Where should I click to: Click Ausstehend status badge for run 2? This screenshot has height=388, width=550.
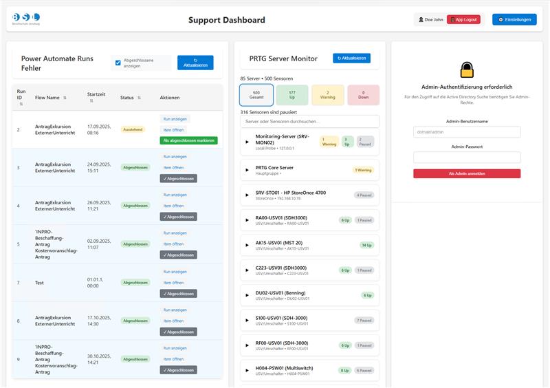[133, 129]
